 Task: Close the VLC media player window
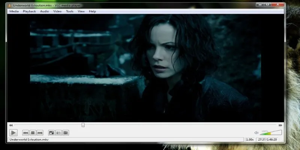click(277, 4)
